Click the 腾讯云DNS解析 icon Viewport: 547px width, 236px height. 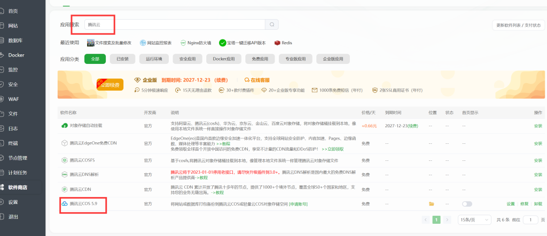pos(65,175)
